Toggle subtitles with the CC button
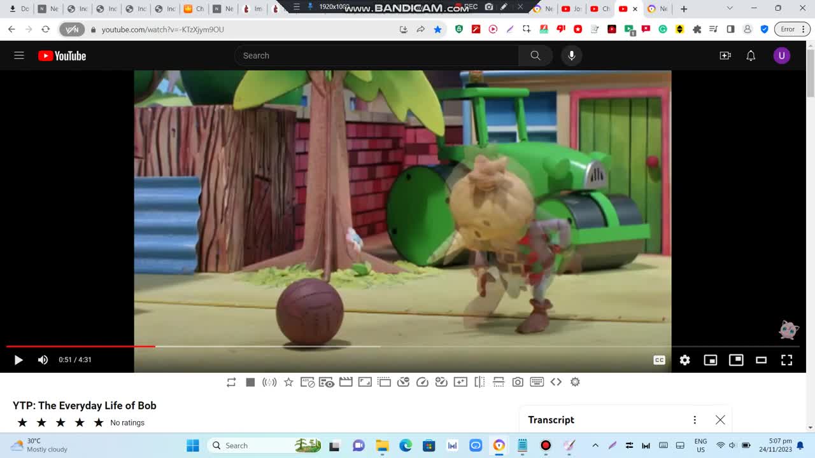 (x=659, y=360)
